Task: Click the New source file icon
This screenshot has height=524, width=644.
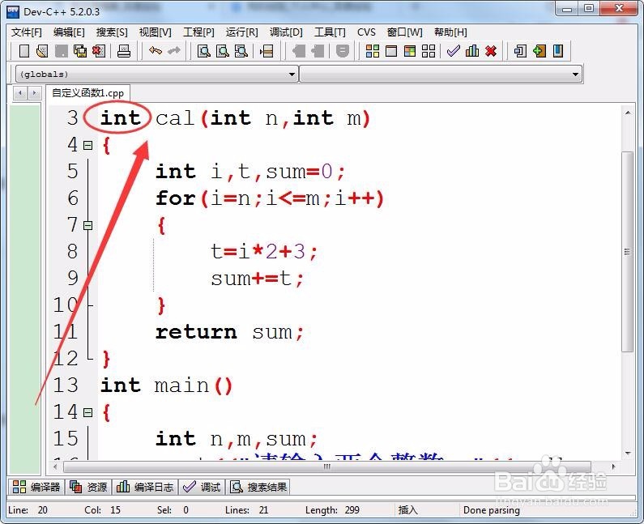Action: coord(24,51)
